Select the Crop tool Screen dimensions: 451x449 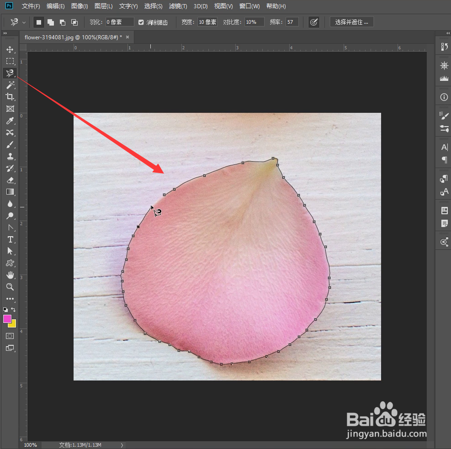point(10,97)
